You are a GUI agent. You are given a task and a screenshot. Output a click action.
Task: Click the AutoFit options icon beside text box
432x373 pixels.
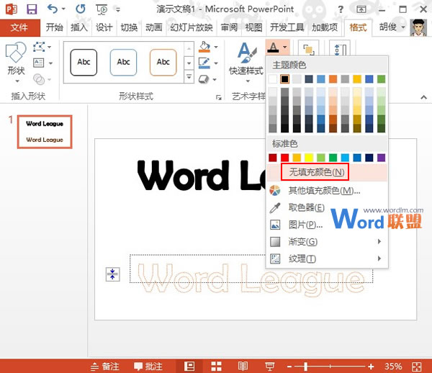[113, 274]
